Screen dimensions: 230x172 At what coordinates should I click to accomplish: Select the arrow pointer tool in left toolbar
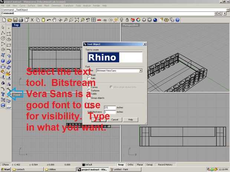[3, 27]
